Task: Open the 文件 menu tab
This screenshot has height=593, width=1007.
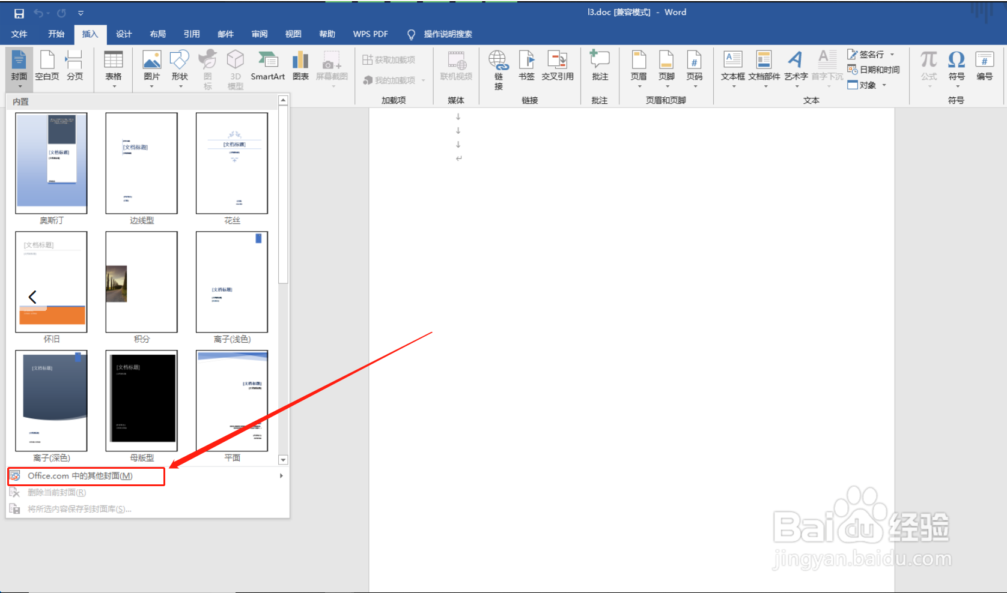Action: click(19, 34)
